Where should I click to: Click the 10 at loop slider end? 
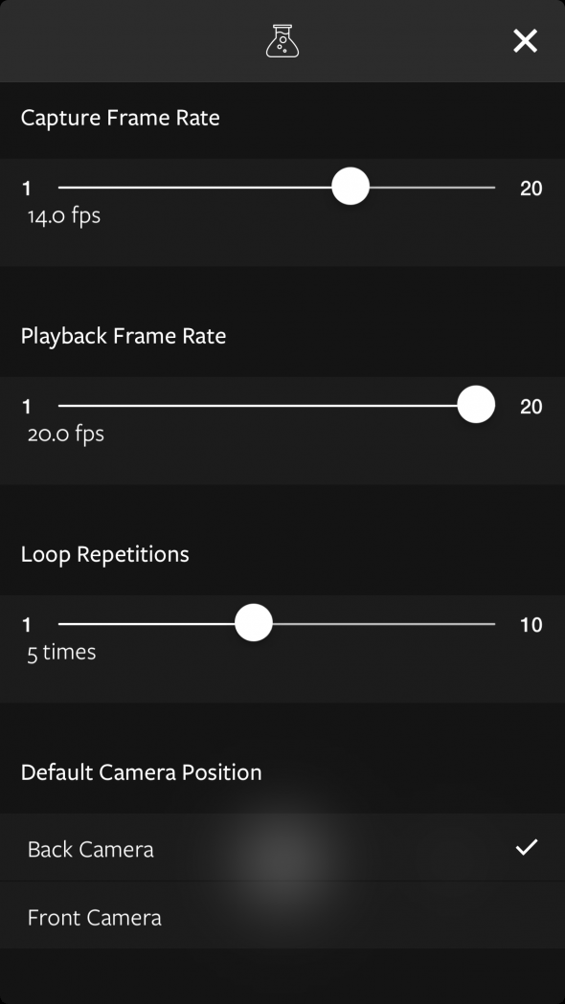point(531,622)
